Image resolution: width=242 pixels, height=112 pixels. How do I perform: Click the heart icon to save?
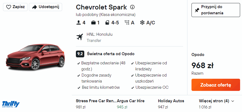(9, 7)
